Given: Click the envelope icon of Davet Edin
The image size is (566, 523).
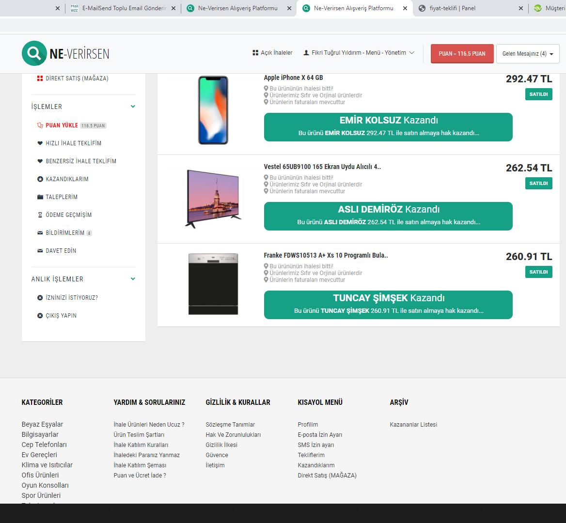Looking at the screenshot, I should (40, 251).
